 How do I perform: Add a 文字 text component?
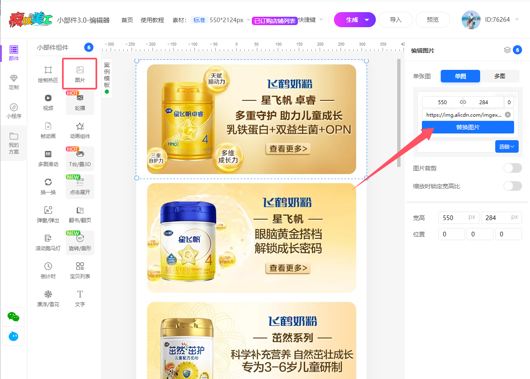click(x=80, y=298)
